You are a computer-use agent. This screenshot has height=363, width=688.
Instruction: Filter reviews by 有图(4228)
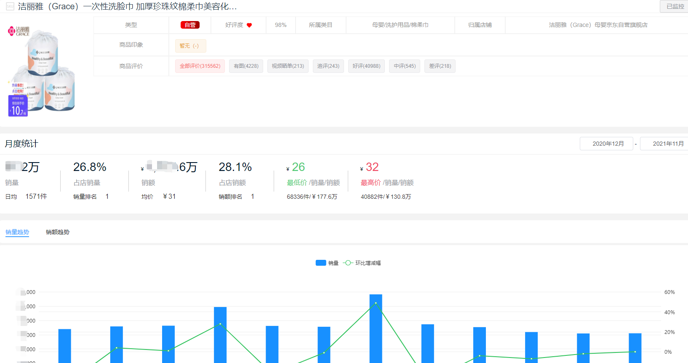click(246, 66)
